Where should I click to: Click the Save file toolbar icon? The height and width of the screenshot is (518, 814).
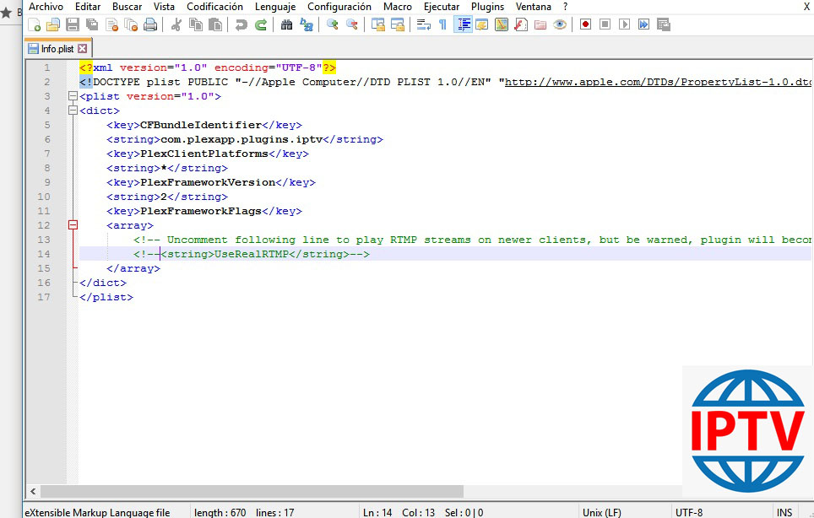coord(73,24)
